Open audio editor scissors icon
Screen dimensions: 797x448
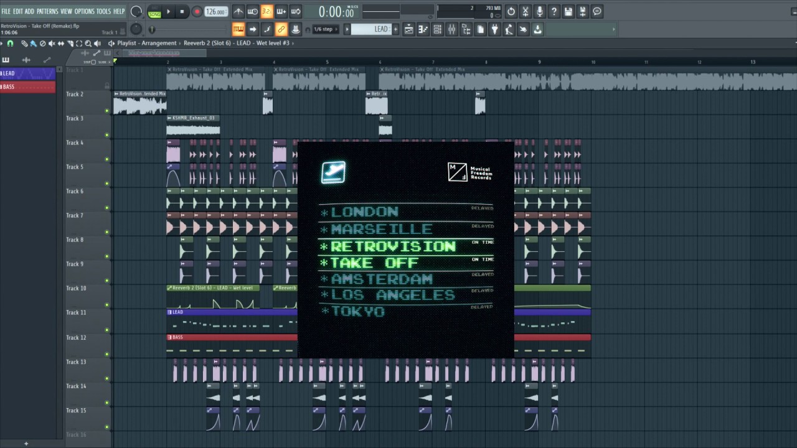[526, 11]
